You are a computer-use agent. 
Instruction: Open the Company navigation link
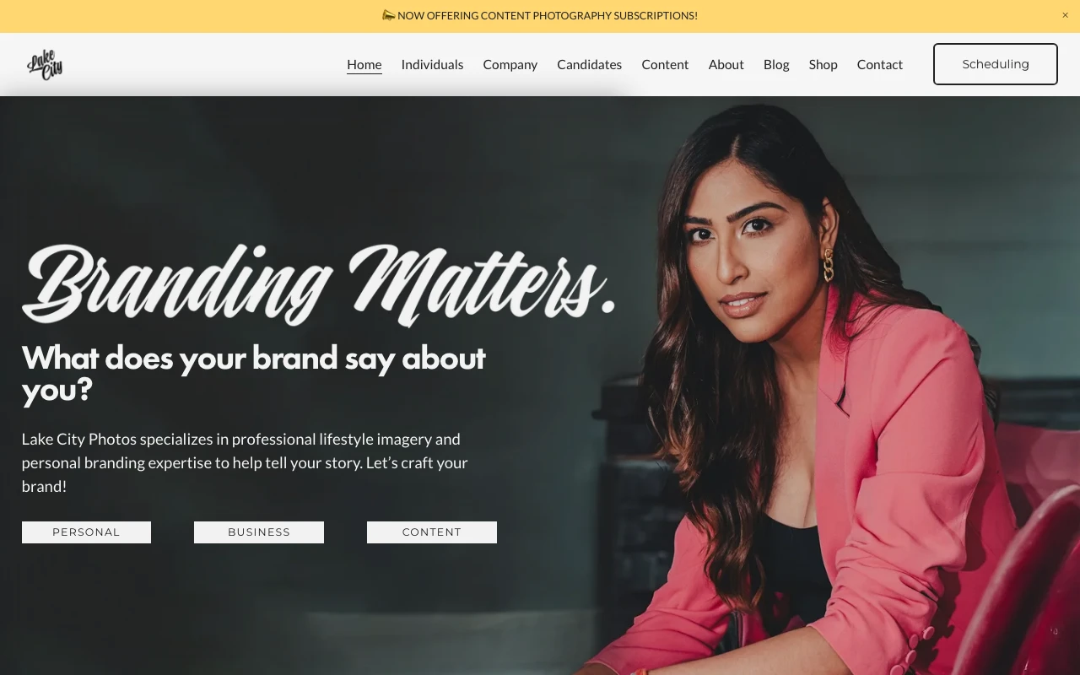(510, 64)
